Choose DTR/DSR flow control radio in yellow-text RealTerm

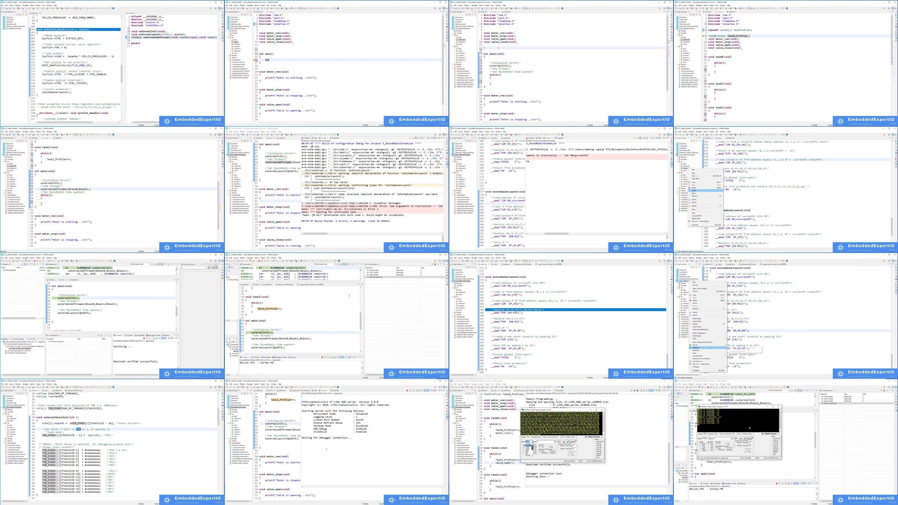(540, 453)
